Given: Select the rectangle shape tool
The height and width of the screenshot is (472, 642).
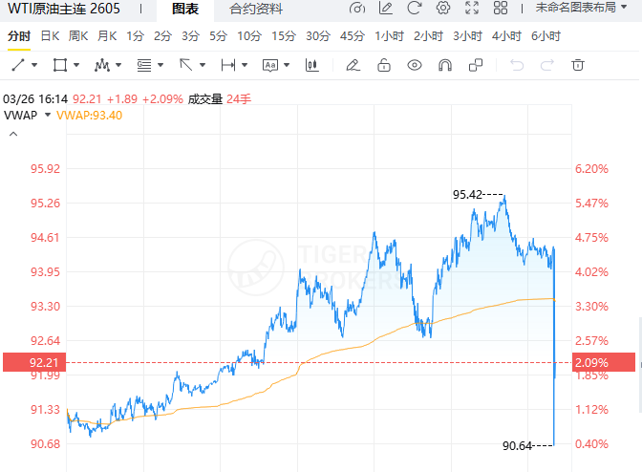Looking at the screenshot, I should coord(60,66).
